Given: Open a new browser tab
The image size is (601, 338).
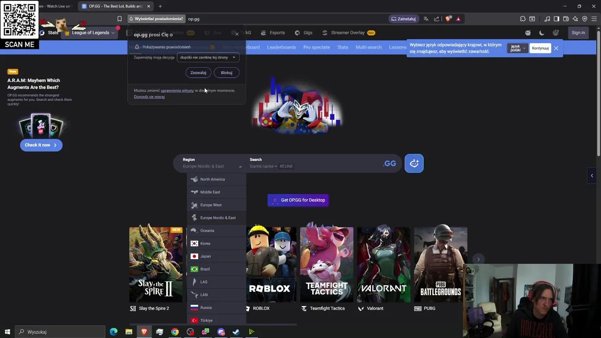Looking at the screenshot, I should (x=160, y=6).
